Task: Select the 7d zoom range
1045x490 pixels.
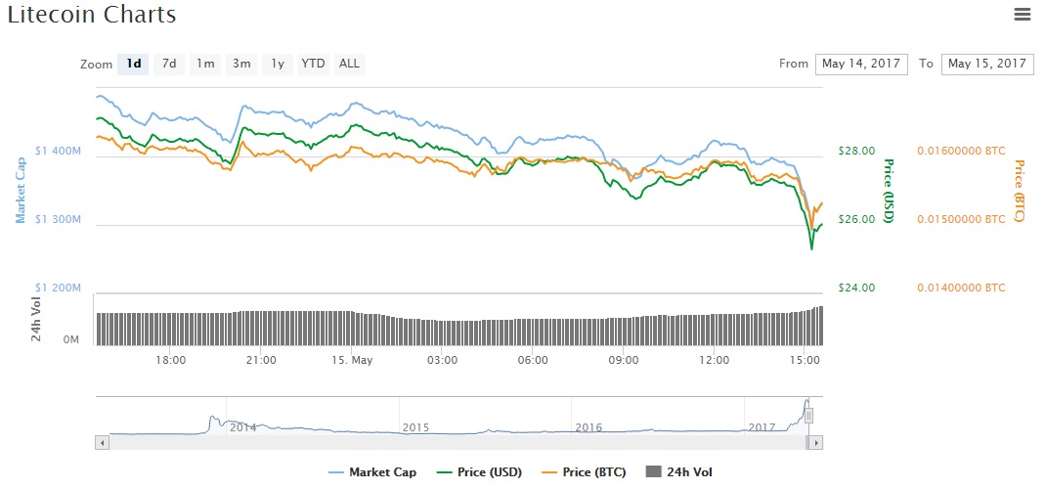Action: click(x=169, y=64)
